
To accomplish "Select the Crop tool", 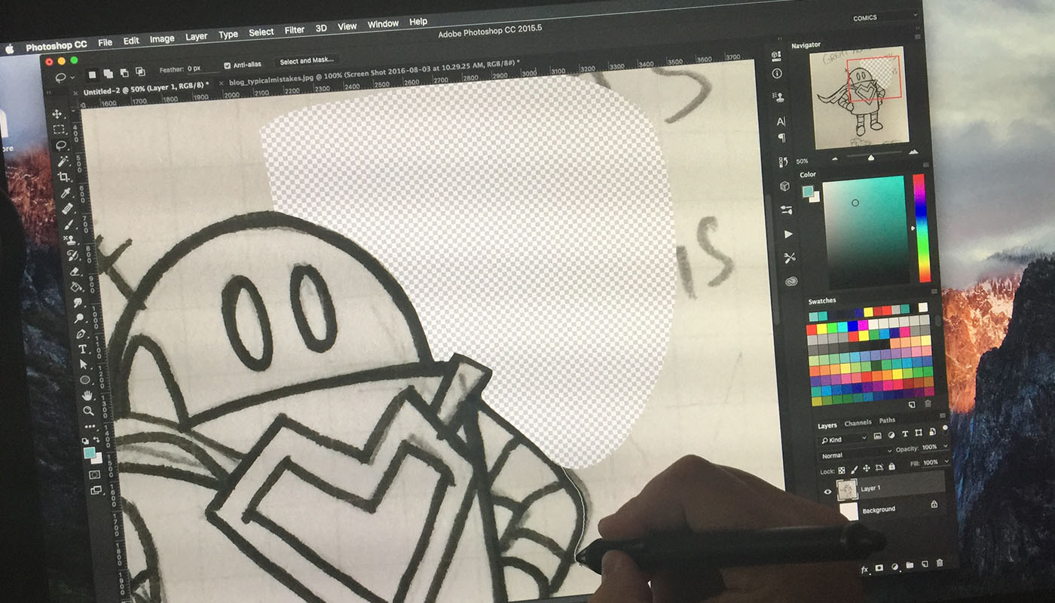I will 64,176.
